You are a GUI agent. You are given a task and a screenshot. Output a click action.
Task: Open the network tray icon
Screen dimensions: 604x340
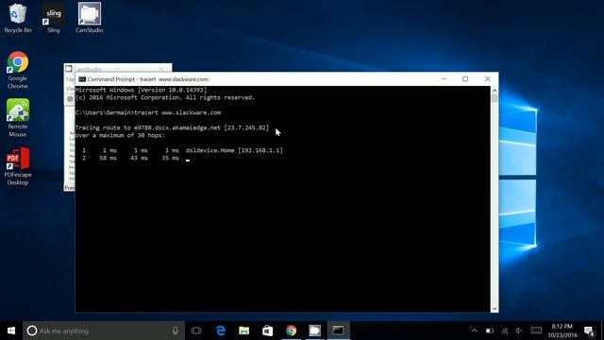pos(505,331)
